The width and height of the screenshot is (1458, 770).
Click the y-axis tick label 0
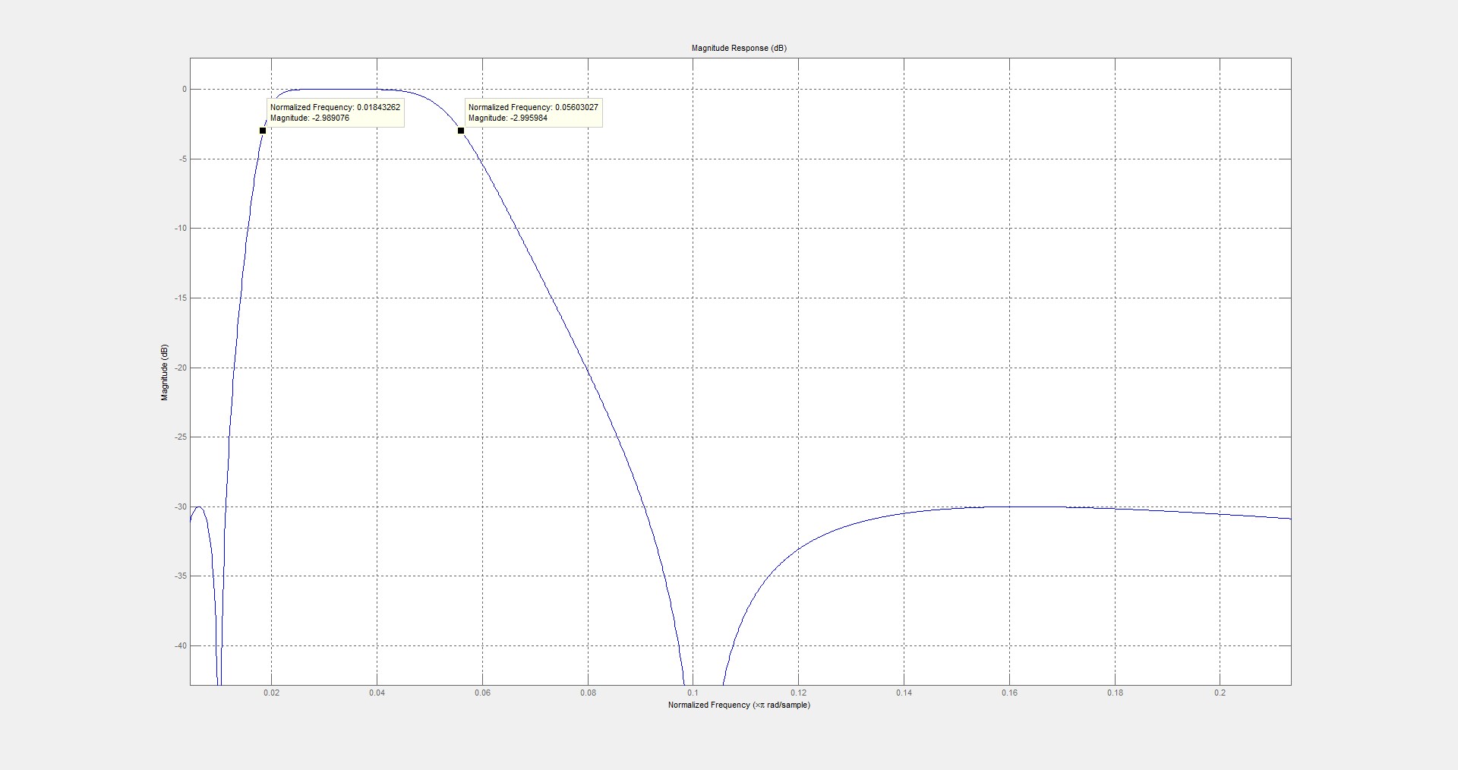(184, 90)
